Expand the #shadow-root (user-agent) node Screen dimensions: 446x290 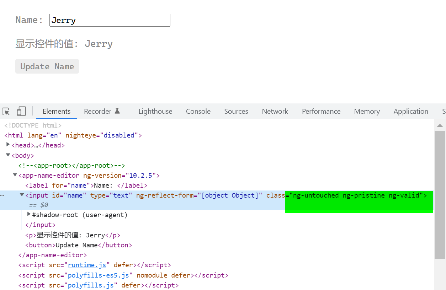pos(29,214)
